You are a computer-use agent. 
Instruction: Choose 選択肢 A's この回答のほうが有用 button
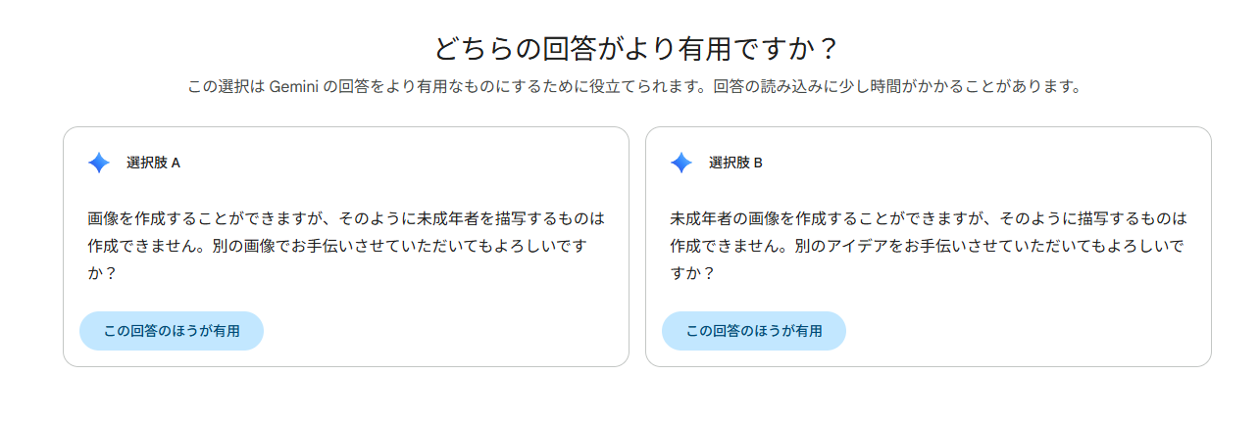pos(172,331)
